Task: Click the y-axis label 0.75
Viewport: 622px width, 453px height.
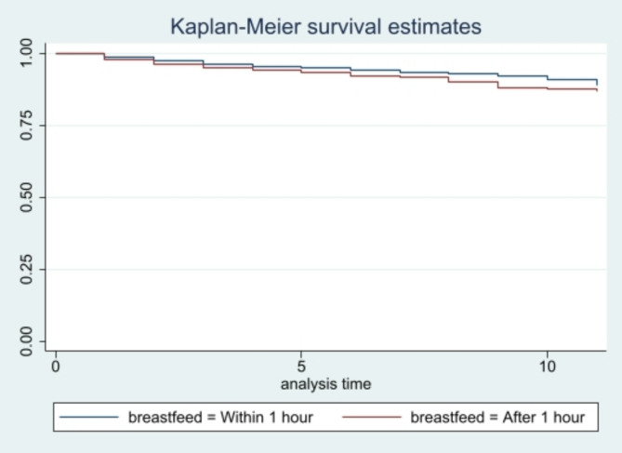Action: tap(26, 126)
